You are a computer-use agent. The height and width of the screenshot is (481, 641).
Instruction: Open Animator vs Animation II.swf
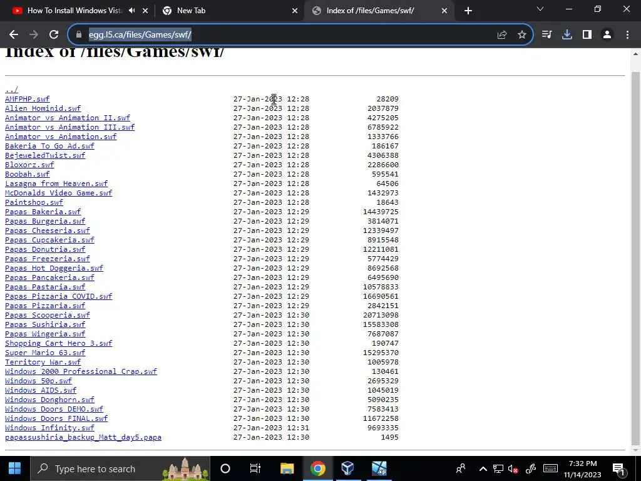[68, 118]
